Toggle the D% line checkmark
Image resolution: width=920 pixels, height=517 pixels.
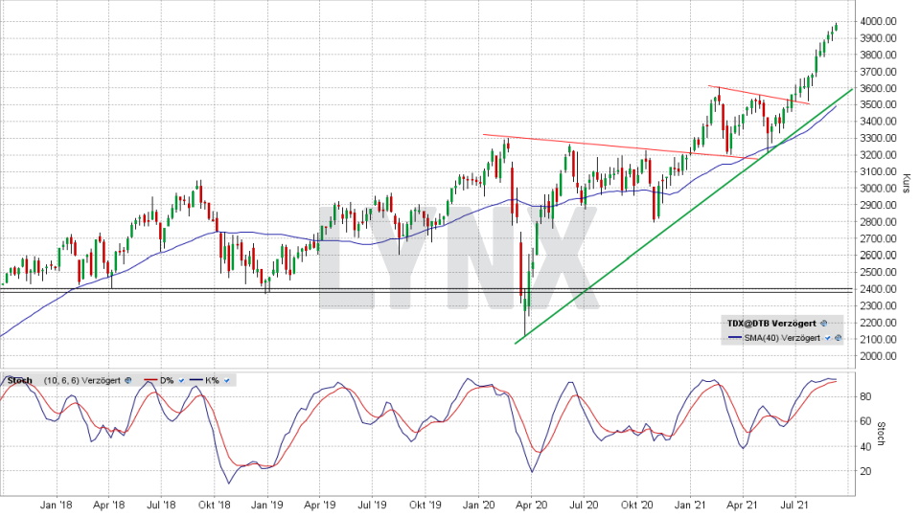tap(181, 380)
